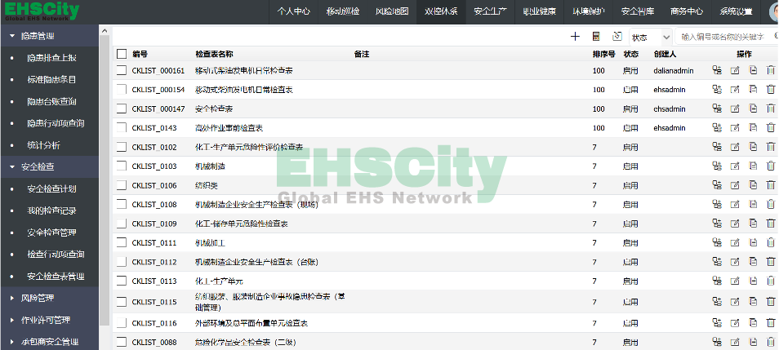The image size is (779, 350).
Task: Tick the checkbox for CKLIST_0115
Action: pyautogui.click(x=122, y=301)
